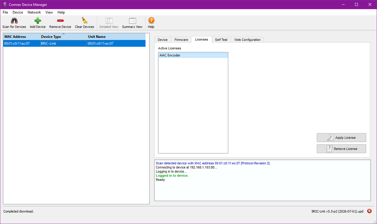This screenshot has width=377, height=224.
Task: Switch to the Firmware tab
Action: pos(181,40)
